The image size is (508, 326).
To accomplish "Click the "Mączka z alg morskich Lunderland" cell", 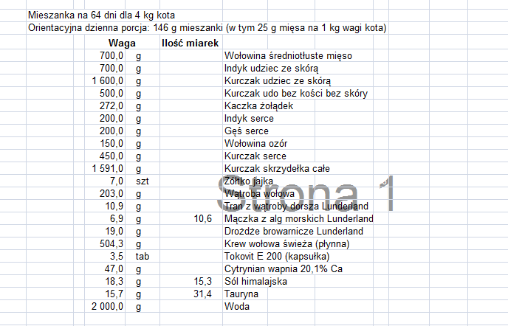I will [299, 219].
